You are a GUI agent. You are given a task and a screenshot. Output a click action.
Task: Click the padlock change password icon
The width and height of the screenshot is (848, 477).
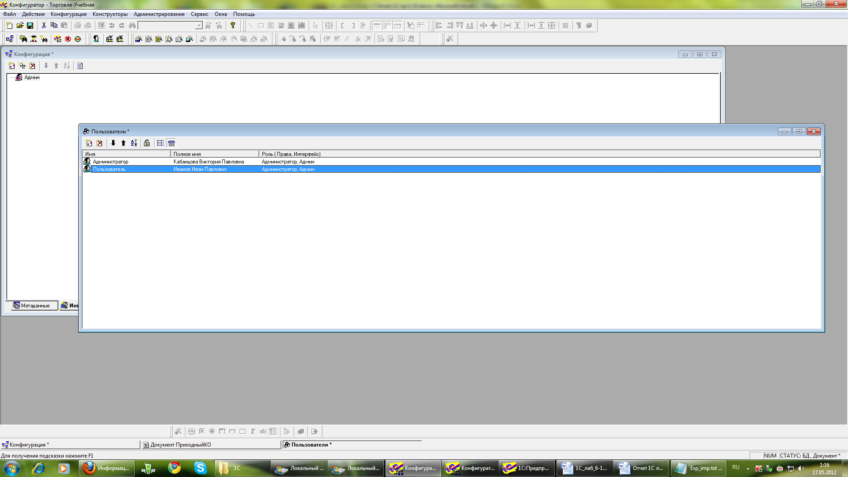click(147, 143)
